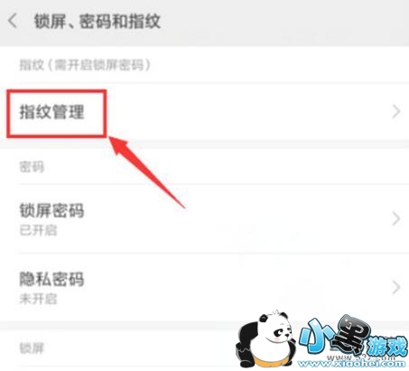Open the www.xiaohei.com link
The image size is (409, 371).
click(351, 364)
